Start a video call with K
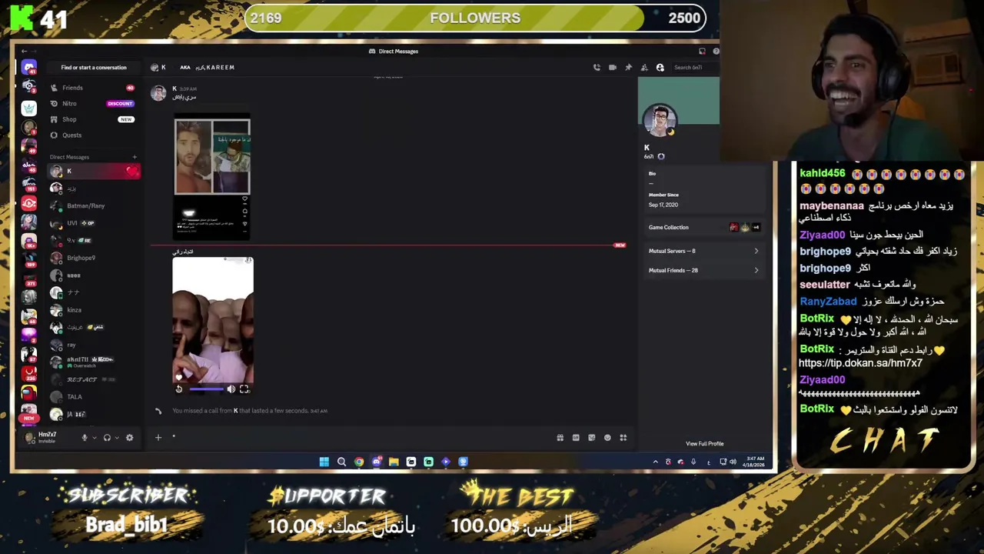Screen dimensions: 984x554 point(612,68)
